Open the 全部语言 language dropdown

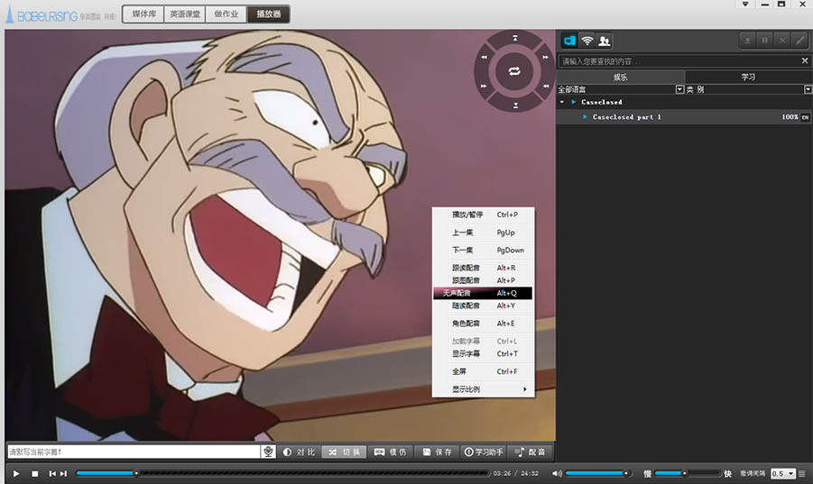coord(679,89)
